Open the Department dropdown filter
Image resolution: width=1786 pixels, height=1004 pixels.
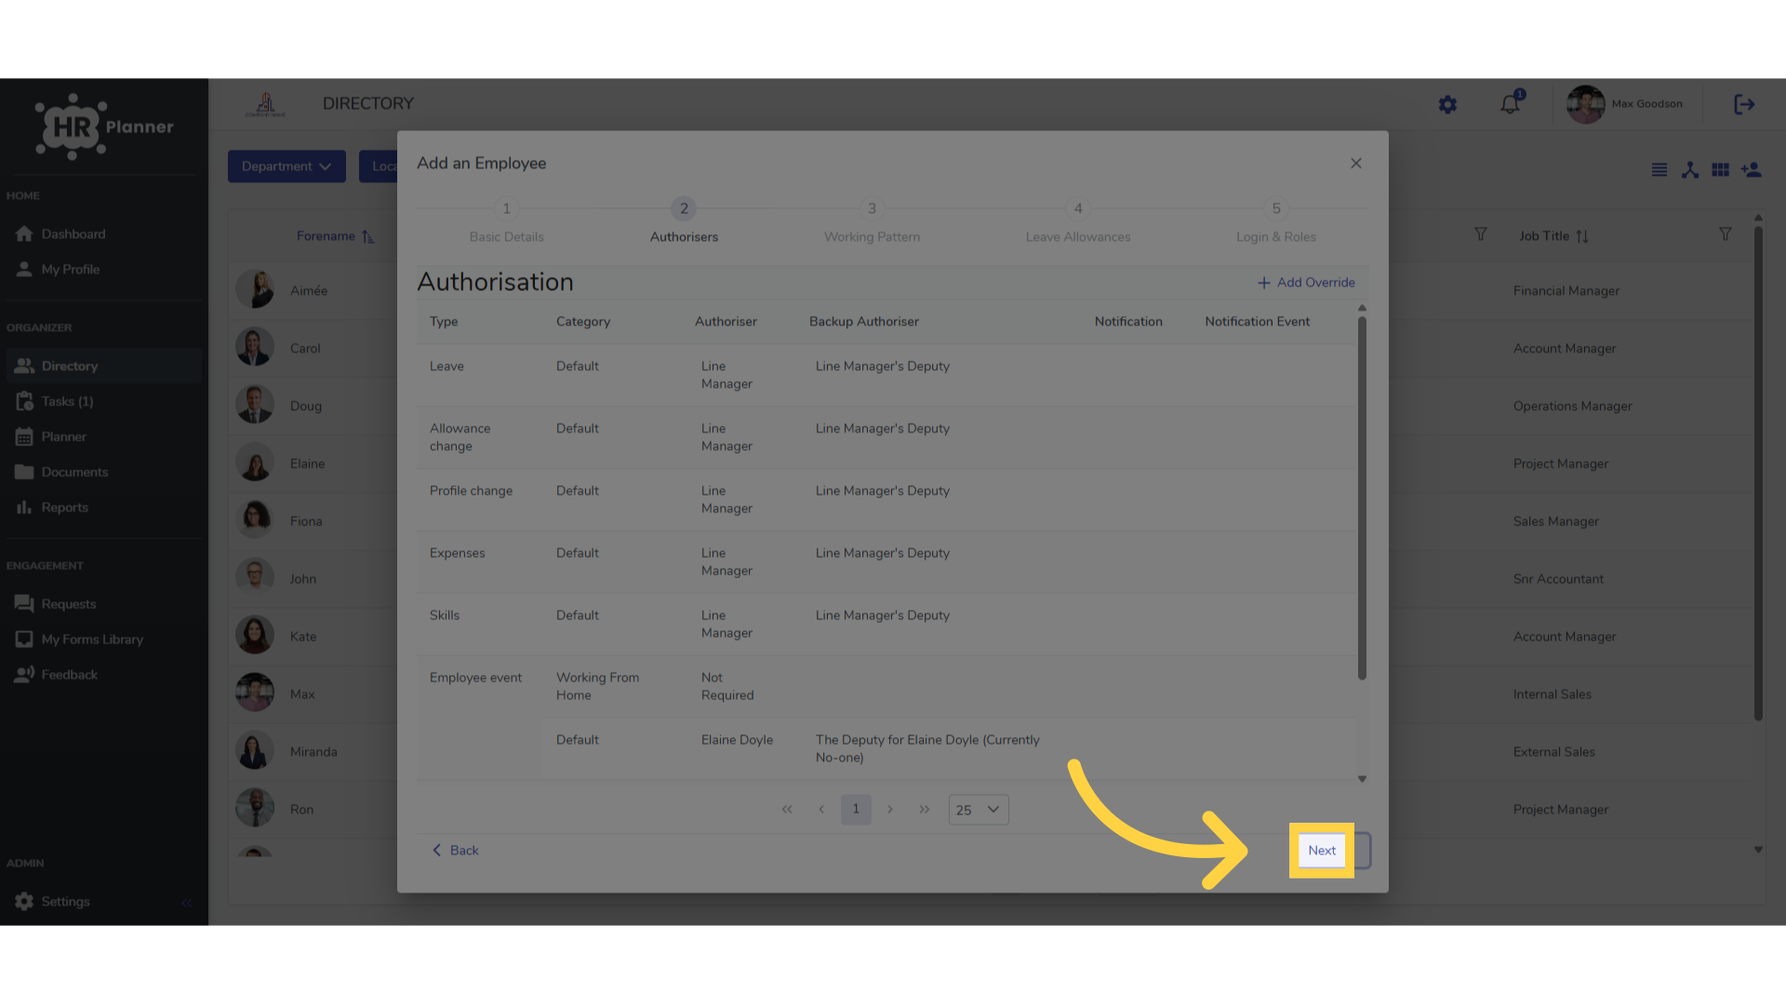(x=287, y=166)
